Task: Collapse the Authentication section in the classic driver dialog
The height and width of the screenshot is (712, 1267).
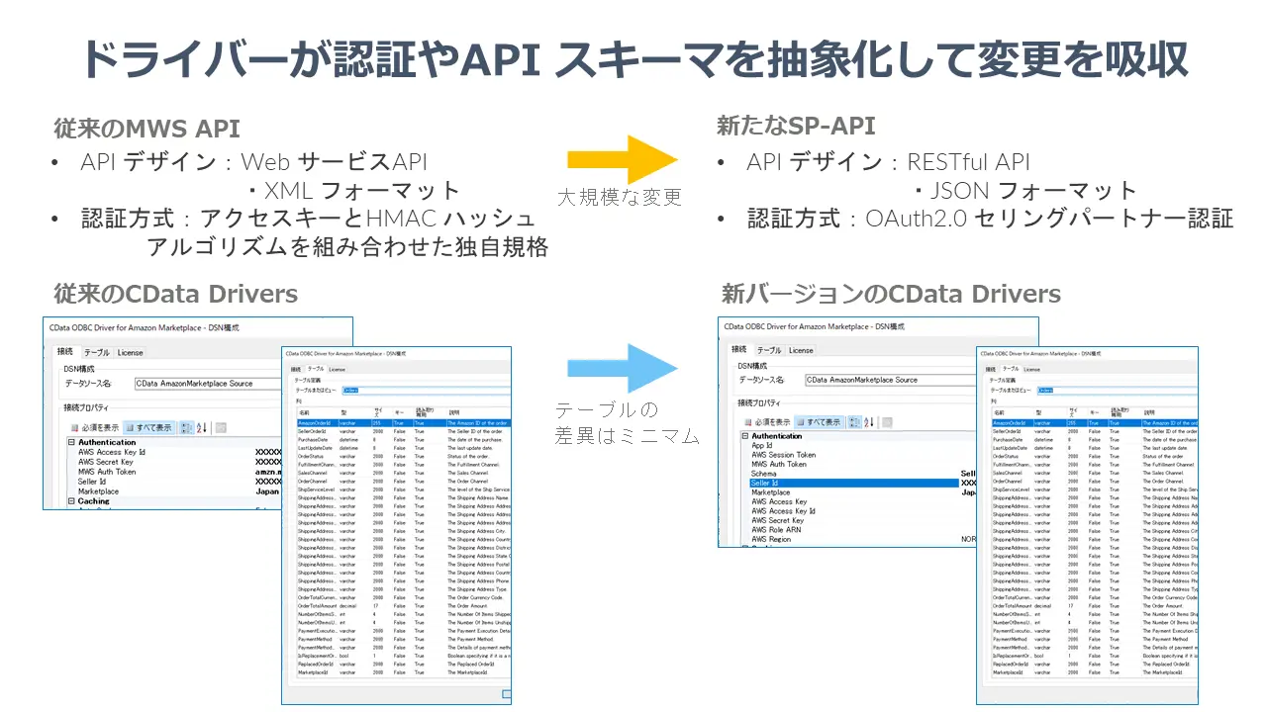Action: pyautogui.click(x=70, y=442)
